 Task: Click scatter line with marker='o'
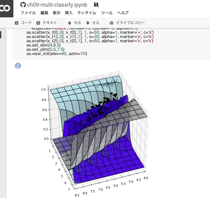(90, 37)
